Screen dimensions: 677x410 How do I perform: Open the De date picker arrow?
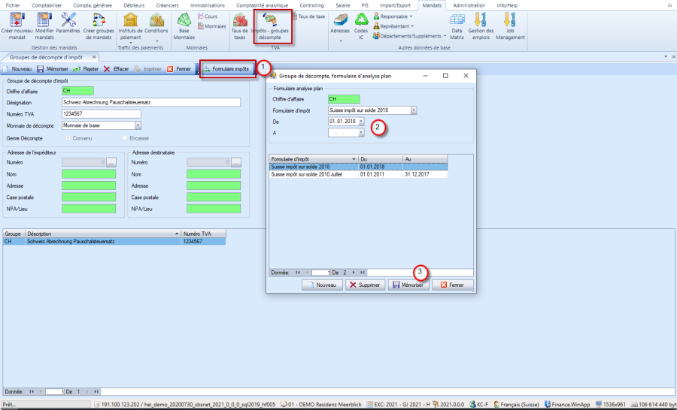pyautogui.click(x=361, y=122)
